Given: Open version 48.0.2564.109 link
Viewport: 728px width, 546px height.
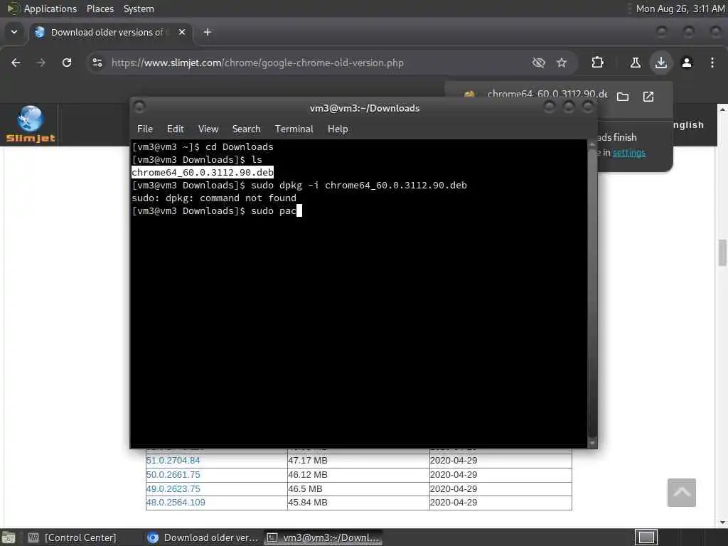Looking at the screenshot, I should click(x=176, y=503).
